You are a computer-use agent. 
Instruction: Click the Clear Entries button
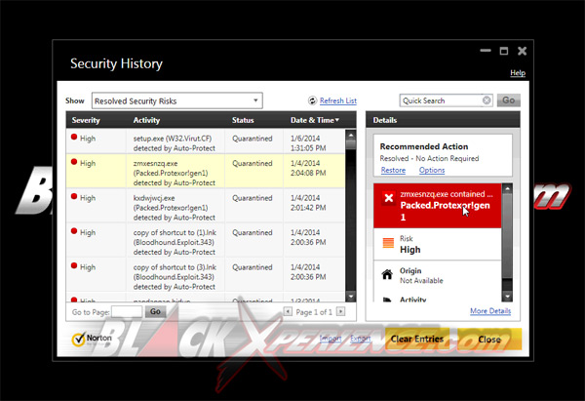[x=417, y=339]
